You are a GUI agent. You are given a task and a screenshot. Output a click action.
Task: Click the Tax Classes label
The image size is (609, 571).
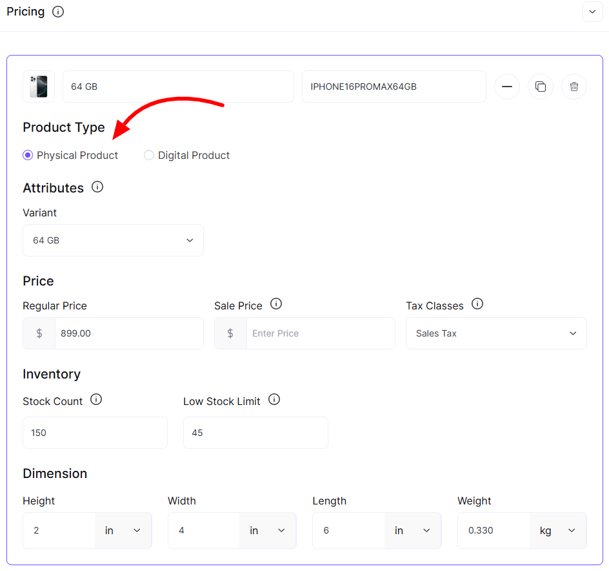pyautogui.click(x=435, y=306)
